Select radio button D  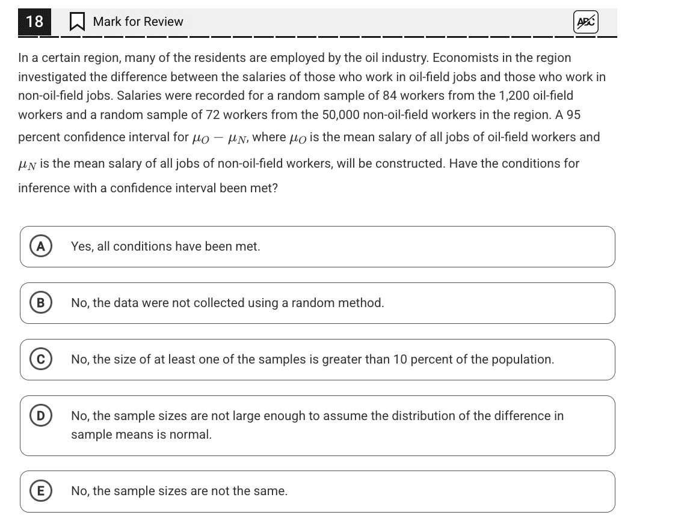point(41,416)
